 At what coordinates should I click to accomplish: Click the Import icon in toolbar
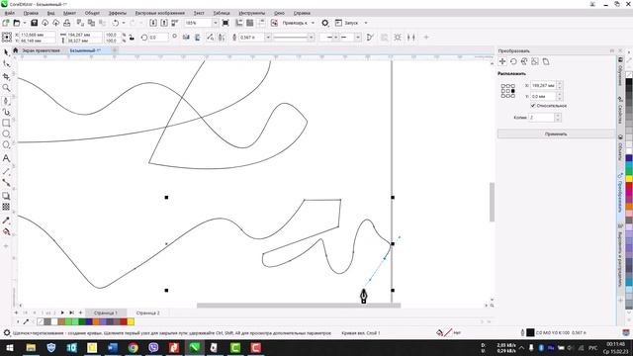(153, 23)
